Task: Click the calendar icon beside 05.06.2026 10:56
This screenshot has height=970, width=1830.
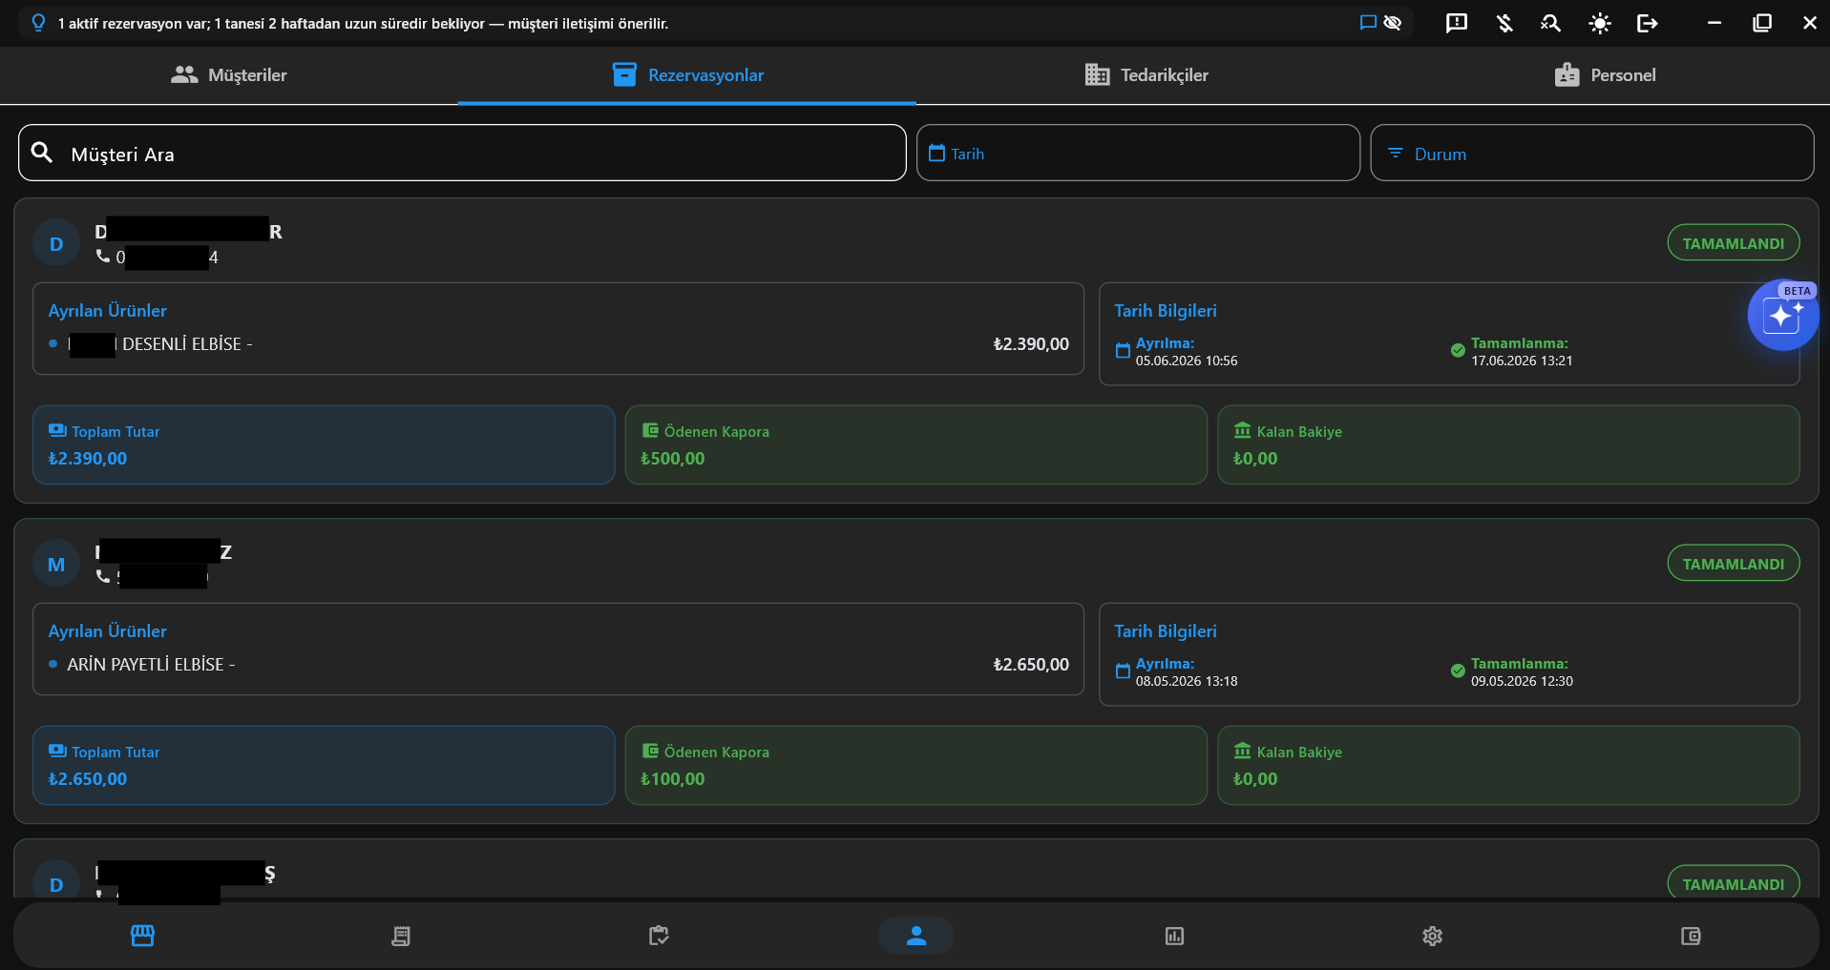Action: (x=1123, y=350)
